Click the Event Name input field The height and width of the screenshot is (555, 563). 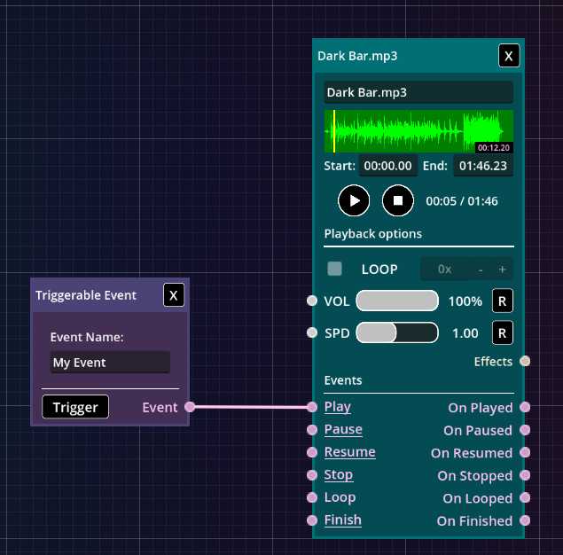coord(110,363)
